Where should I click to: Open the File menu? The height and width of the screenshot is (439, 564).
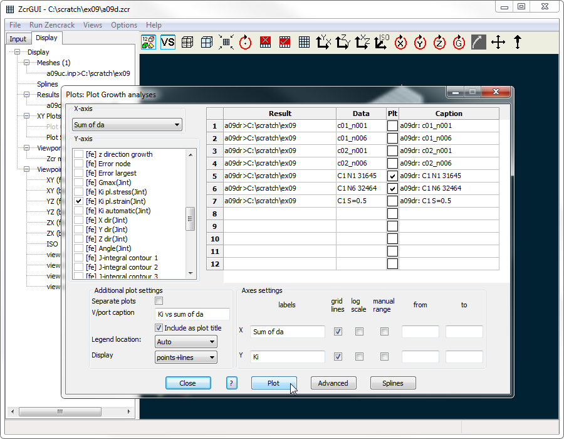(15, 25)
